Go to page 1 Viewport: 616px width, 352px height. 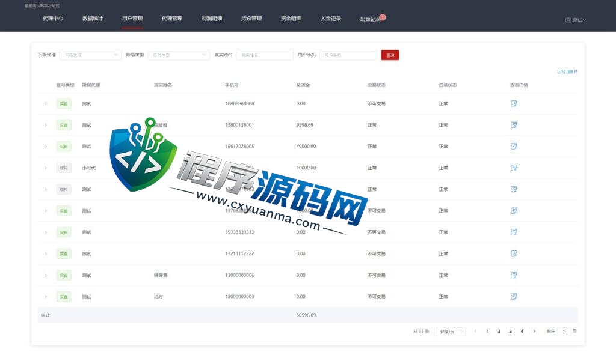pos(487,331)
